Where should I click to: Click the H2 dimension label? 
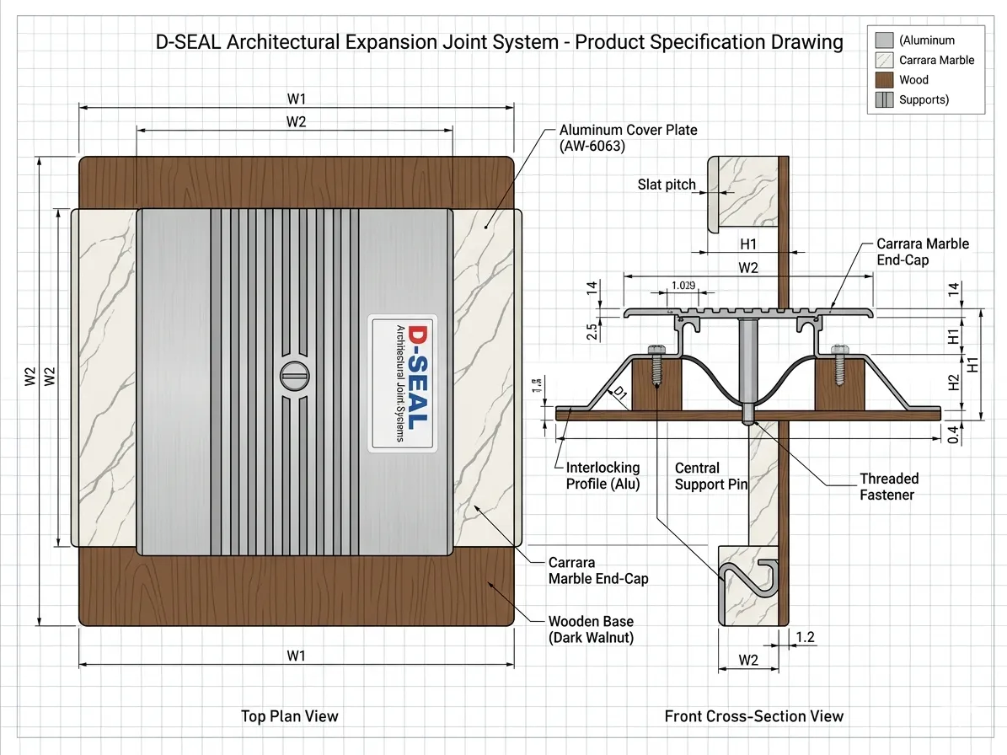pos(954,383)
